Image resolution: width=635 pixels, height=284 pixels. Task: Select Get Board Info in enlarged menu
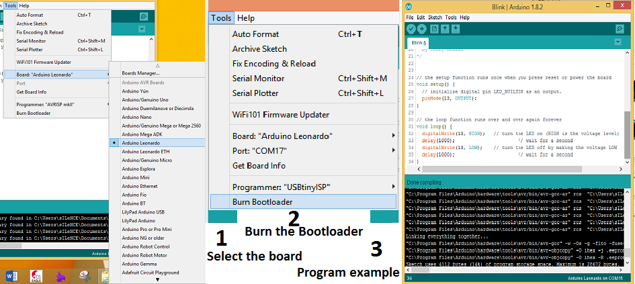[x=259, y=165]
